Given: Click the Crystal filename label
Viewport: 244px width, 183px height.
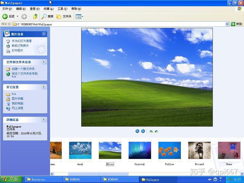Looking at the screenshot, I should (140, 164).
